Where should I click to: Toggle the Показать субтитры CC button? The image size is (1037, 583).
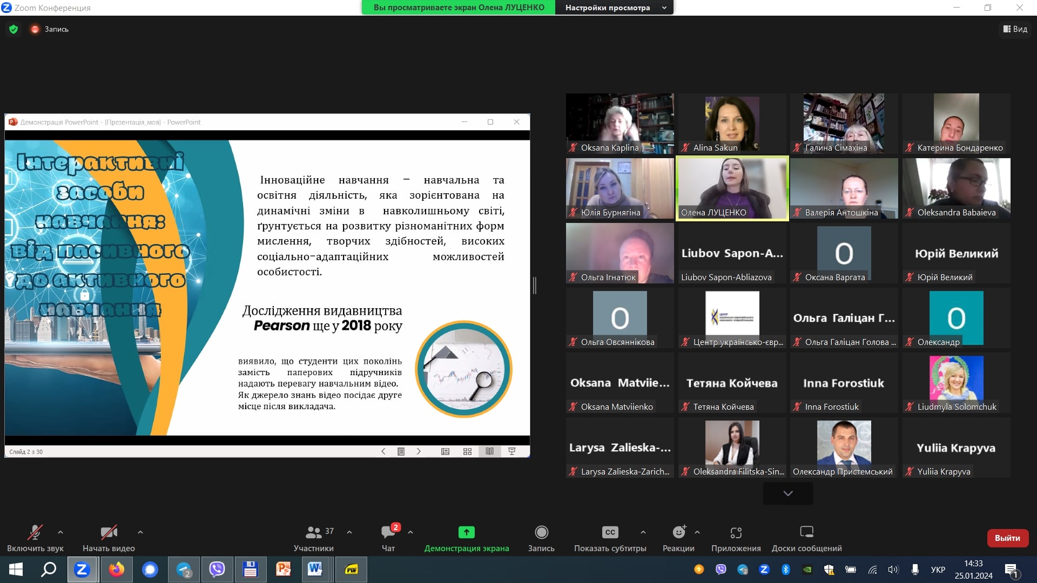[610, 533]
